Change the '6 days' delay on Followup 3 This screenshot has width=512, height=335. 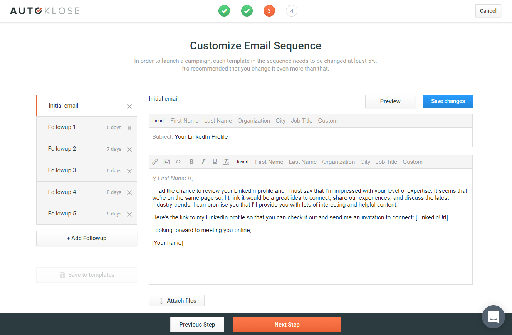pos(114,171)
